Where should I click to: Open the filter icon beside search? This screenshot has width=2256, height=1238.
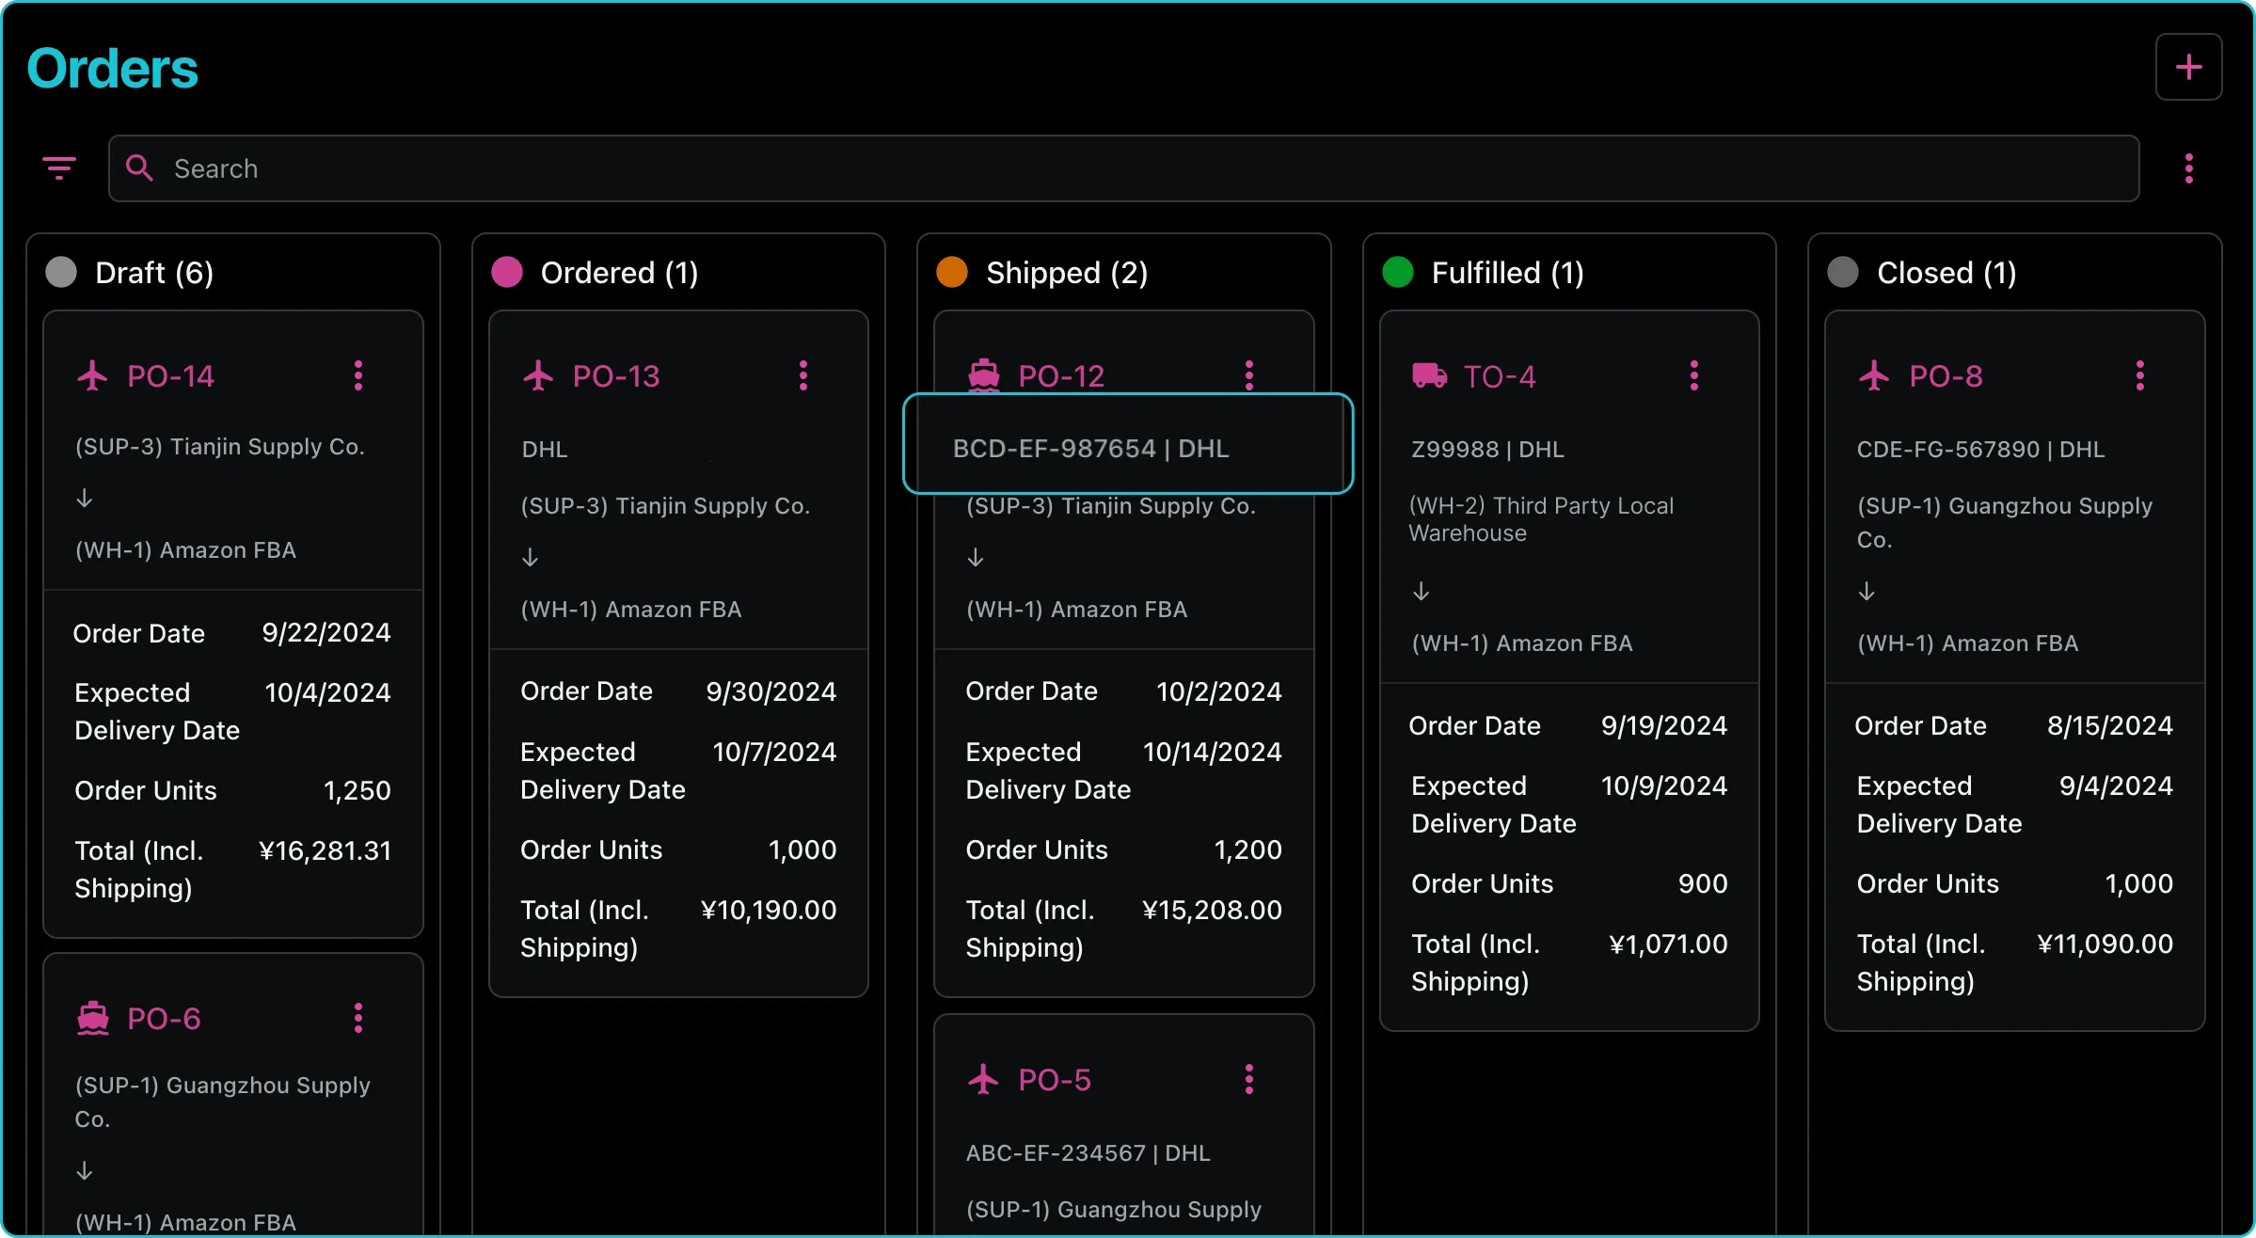point(59,168)
